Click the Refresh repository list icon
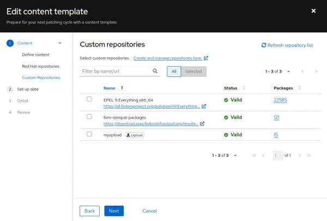Image resolution: width=327 pixels, height=221 pixels. (x=264, y=45)
